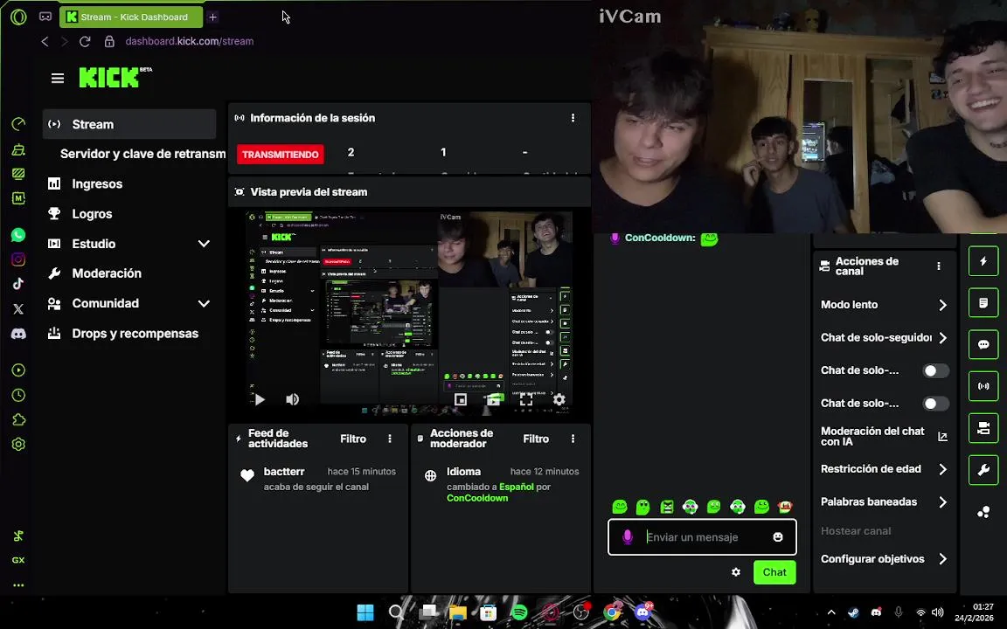Viewport: 1007px width, 629px height.
Task: Open chat settings gear next to Chat button
Action: (736, 572)
